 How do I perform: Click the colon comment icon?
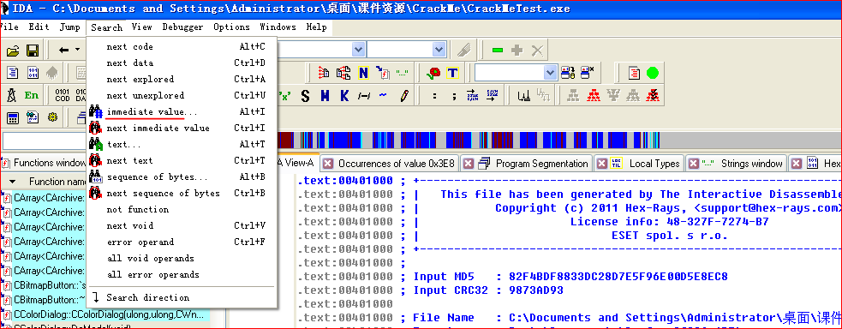tap(434, 96)
